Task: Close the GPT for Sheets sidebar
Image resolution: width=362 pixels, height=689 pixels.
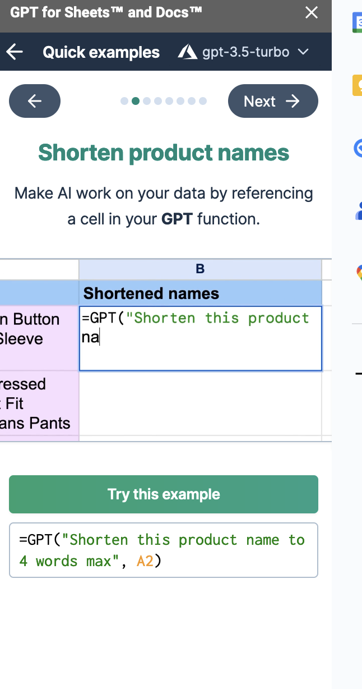Action: [x=312, y=13]
